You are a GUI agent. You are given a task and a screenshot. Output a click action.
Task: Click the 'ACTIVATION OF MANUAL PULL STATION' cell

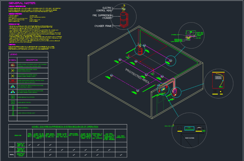[x=21, y=155]
